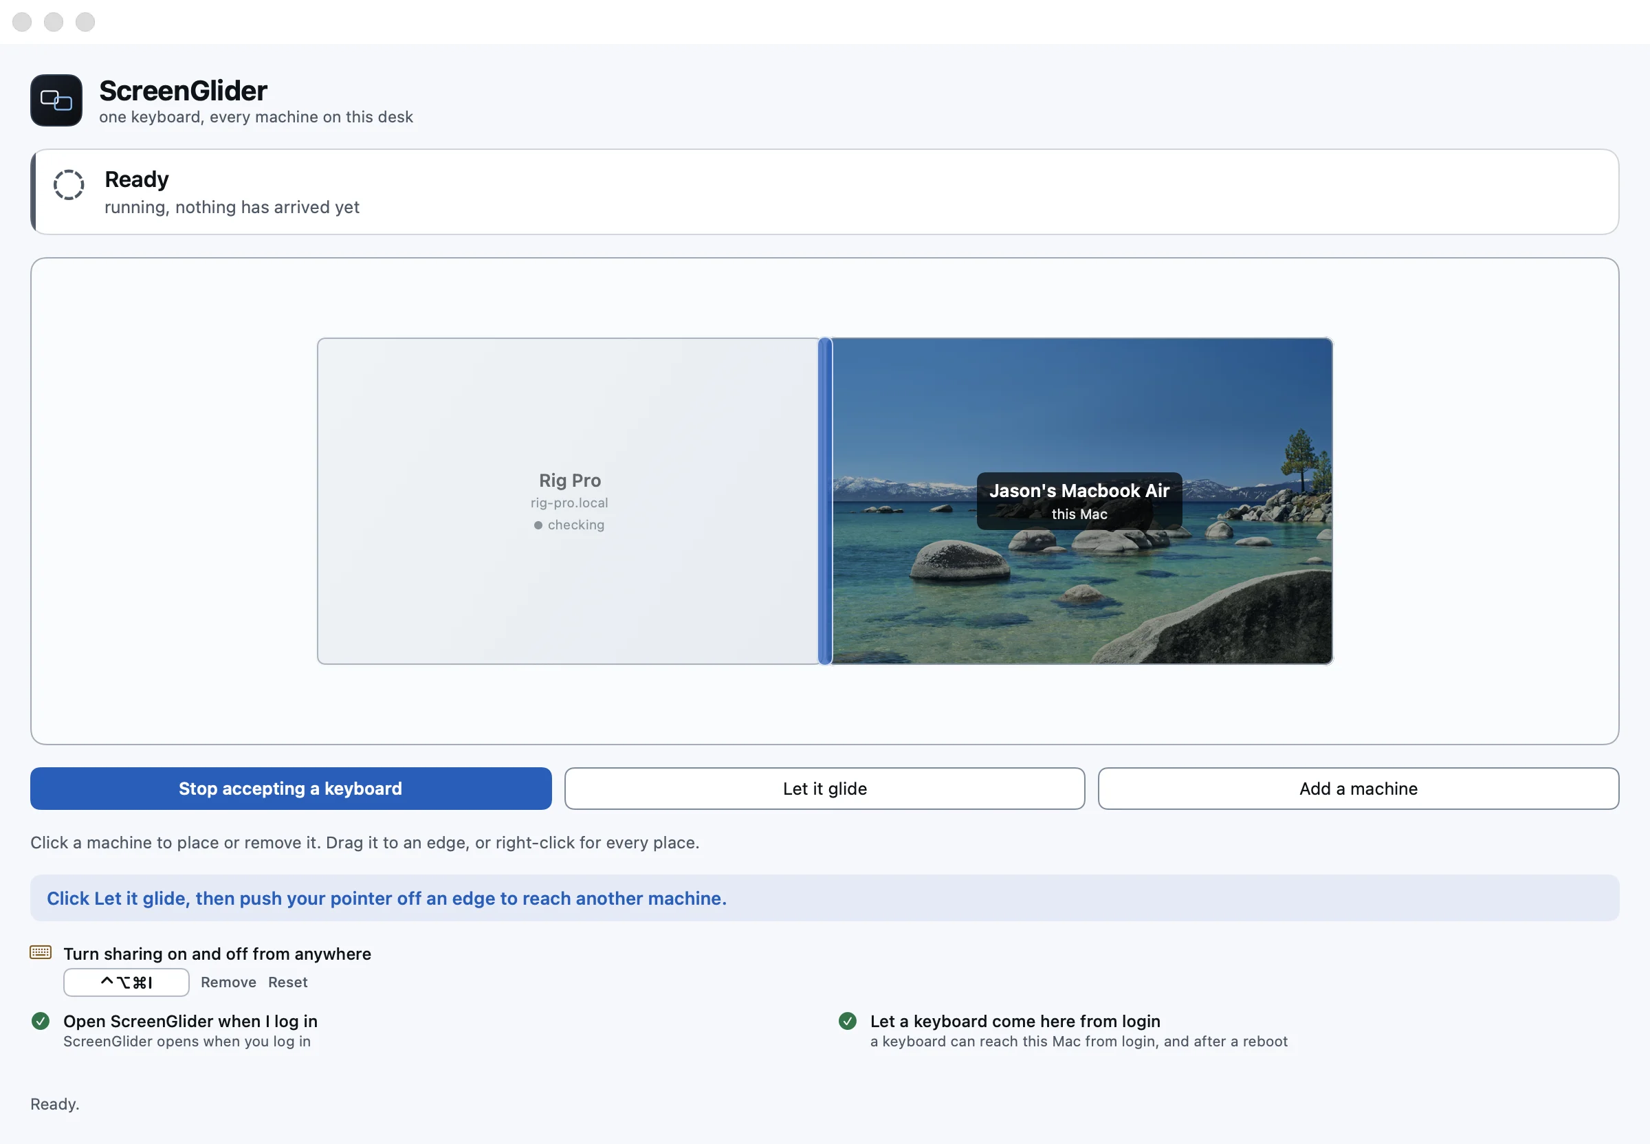Click the ScreenGlider title text
Viewport: 1650px width, 1144px height.
click(x=183, y=91)
